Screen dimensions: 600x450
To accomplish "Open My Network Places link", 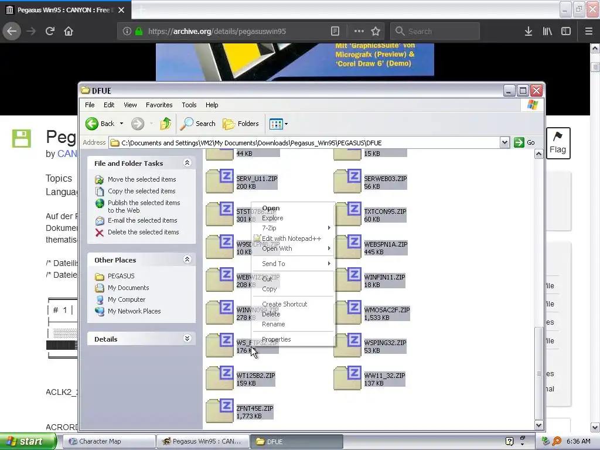I will [x=134, y=311].
